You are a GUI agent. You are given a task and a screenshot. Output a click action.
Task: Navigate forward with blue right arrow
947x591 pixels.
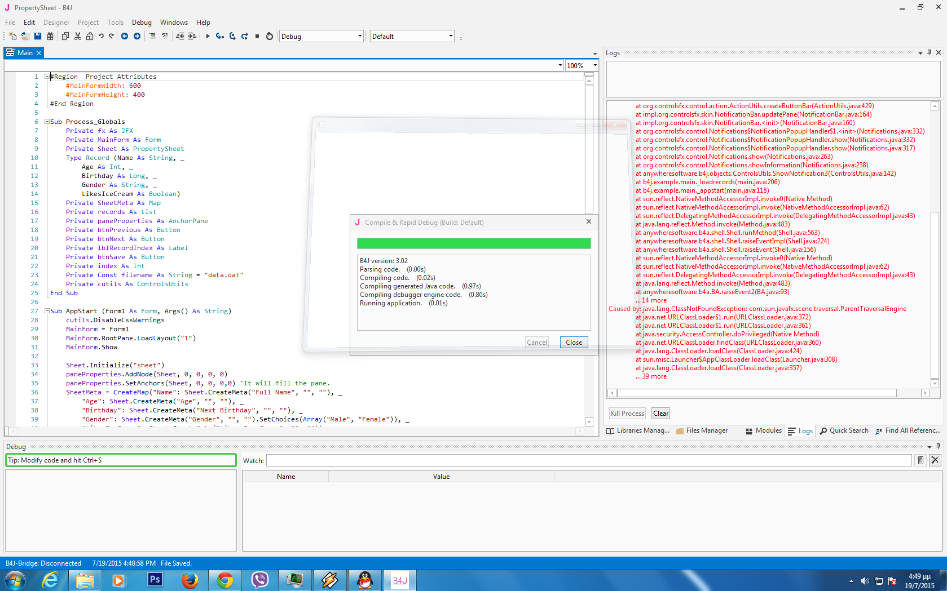coord(137,36)
